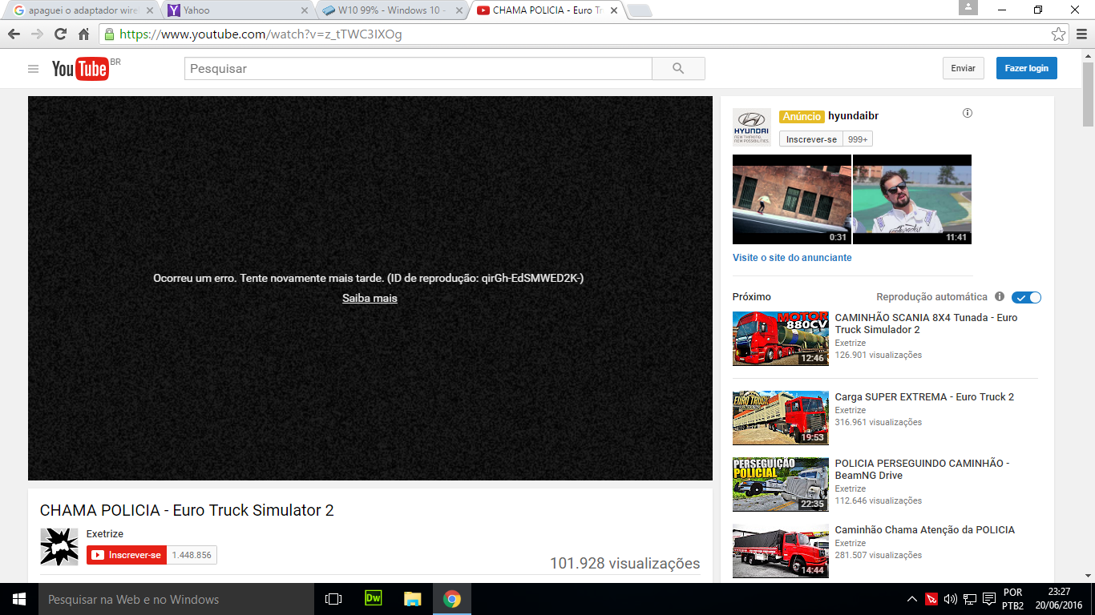The height and width of the screenshot is (615, 1095).
Task: Bookmark this page with the star
Action: pos(1058,34)
